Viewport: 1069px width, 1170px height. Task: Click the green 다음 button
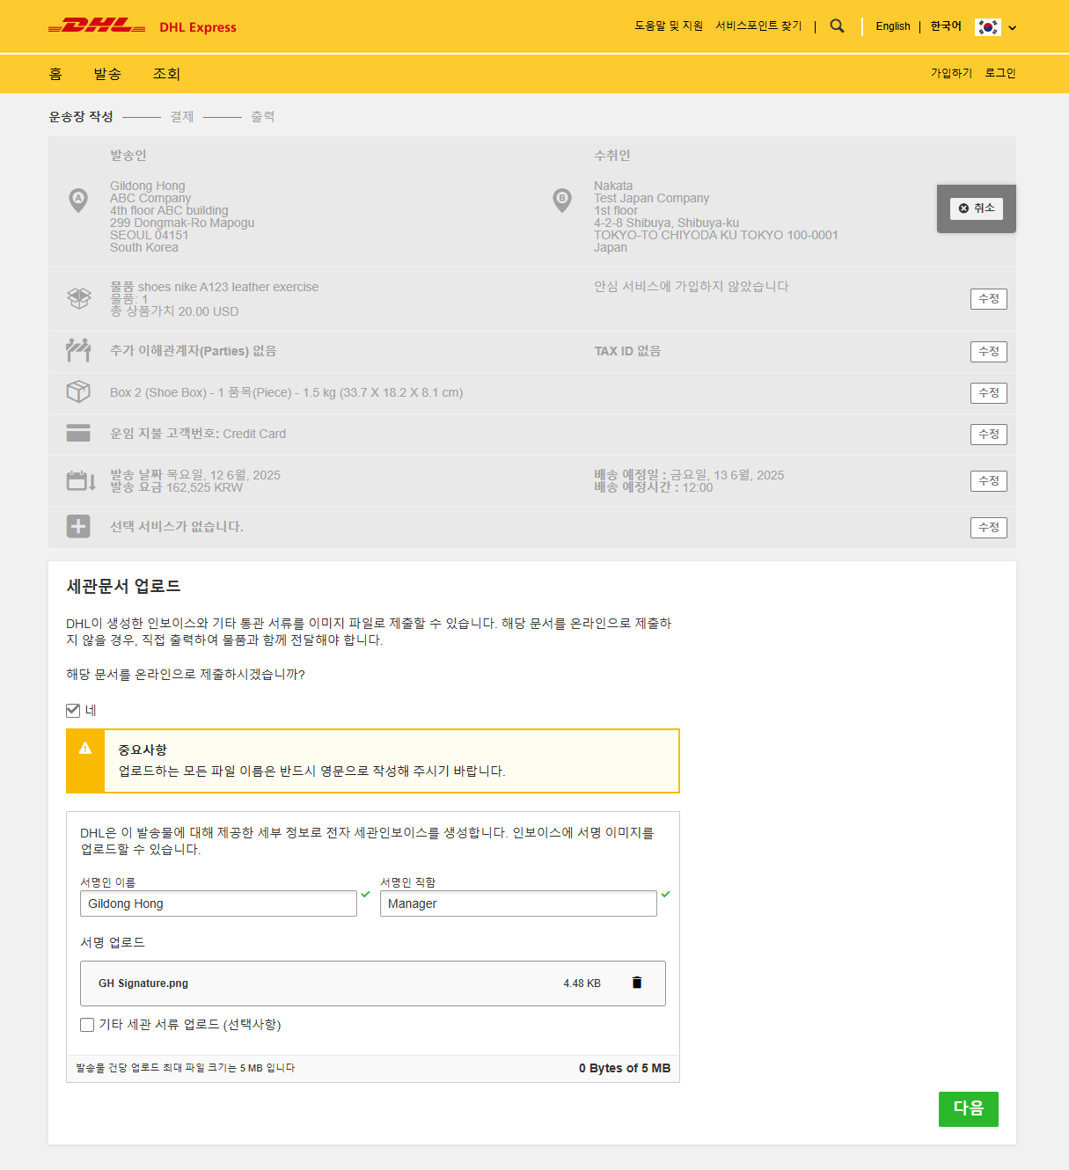click(x=969, y=1109)
